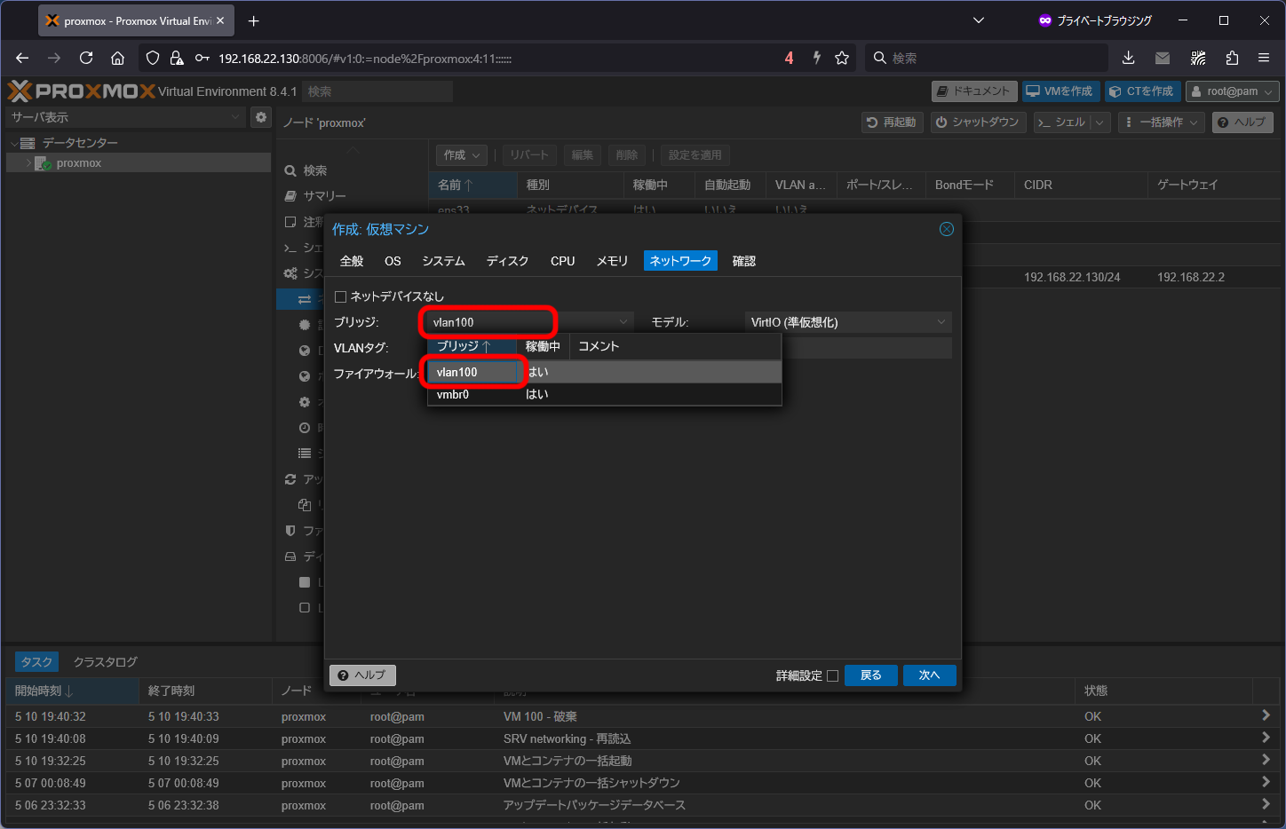This screenshot has height=829, width=1286.
Task: Click the browser 検索 search box
Action: tap(986, 58)
